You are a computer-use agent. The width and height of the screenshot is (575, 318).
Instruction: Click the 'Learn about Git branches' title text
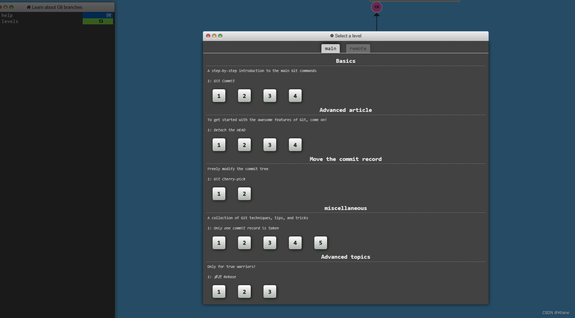pos(57,7)
